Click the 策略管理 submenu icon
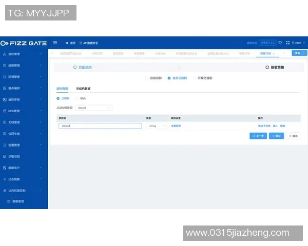The width and height of the screenshot is (308, 246). 9,201
